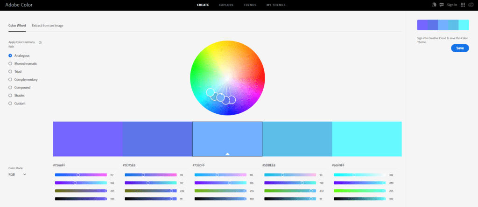Save the color theme
The height and width of the screenshot is (207, 478).
[460, 48]
